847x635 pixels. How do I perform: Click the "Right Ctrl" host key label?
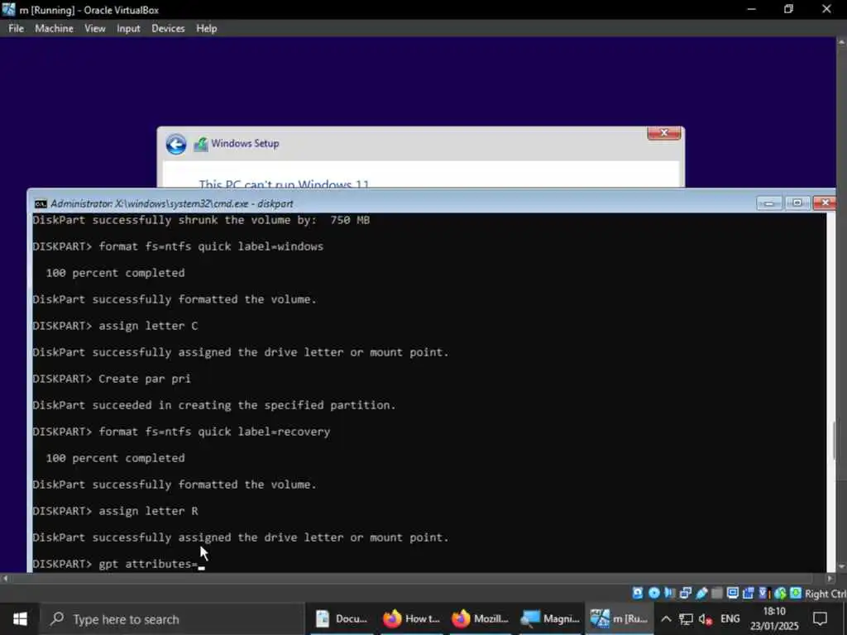click(825, 594)
